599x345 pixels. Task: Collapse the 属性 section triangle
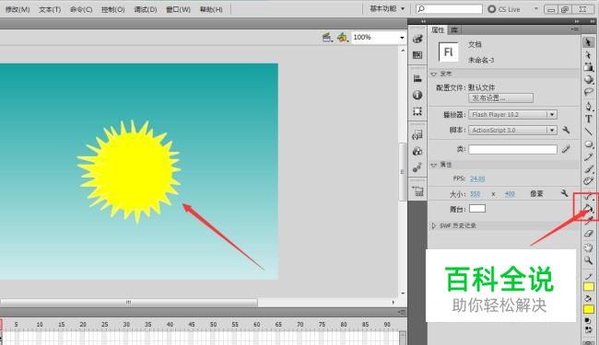[x=434, y=165]
